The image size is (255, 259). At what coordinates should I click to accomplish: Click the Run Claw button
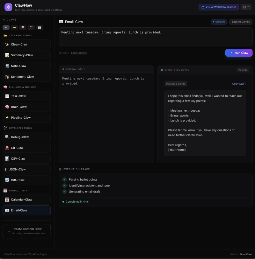239,53
